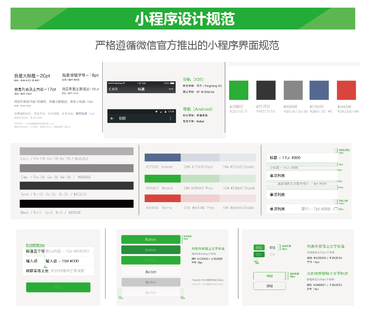Viewport: 368px width, 312px height.
Task: Open the Android vertical overflow menu
Action: [170, 118]
